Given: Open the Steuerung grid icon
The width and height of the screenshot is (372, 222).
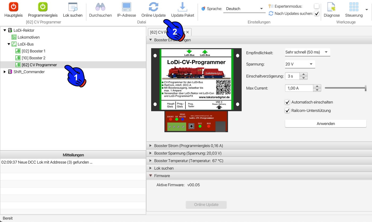Looking at the screenshot, I should [x=354, y=7].
